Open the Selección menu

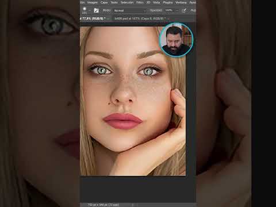click(127, 2)
